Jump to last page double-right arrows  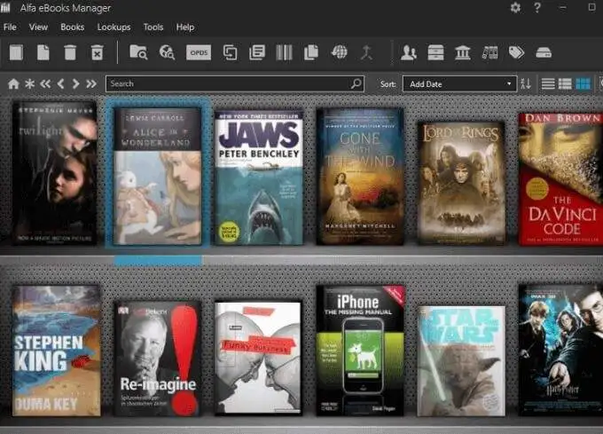point(91,83)
